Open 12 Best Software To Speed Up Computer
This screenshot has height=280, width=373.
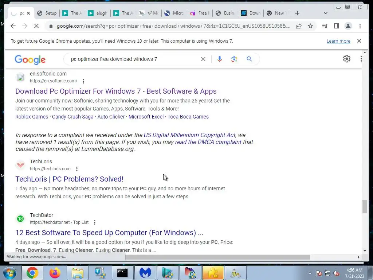coord(109,233)
